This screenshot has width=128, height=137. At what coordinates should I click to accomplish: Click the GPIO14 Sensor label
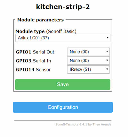click(x=33, y=70)
